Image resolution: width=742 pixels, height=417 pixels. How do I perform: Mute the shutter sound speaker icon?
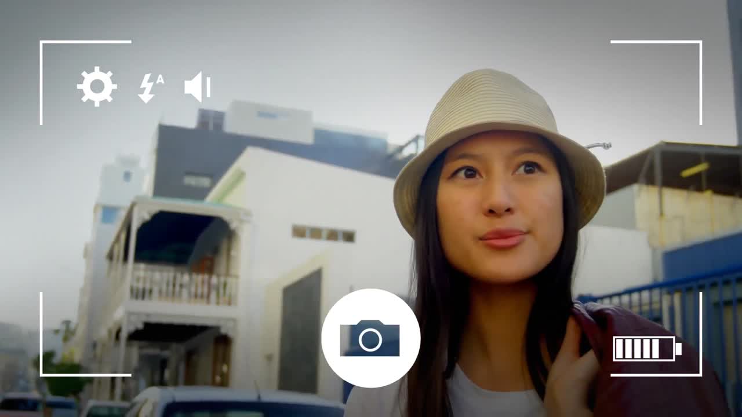click(x=197, y=87)
